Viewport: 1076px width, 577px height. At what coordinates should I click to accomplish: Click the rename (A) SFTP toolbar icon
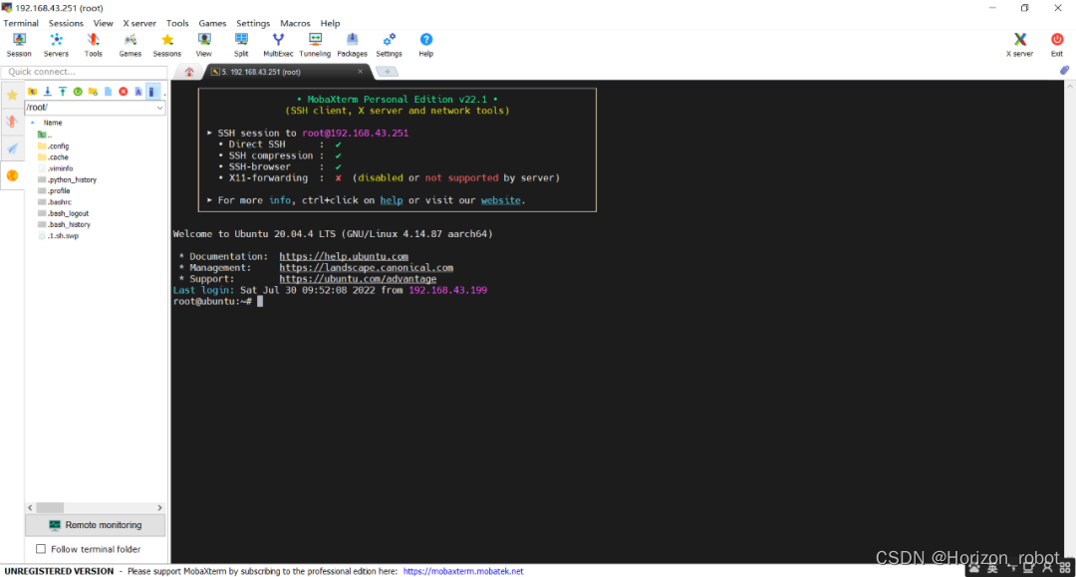point(137,92)
